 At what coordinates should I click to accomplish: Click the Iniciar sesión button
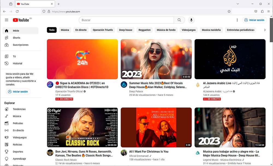(254, 20)
